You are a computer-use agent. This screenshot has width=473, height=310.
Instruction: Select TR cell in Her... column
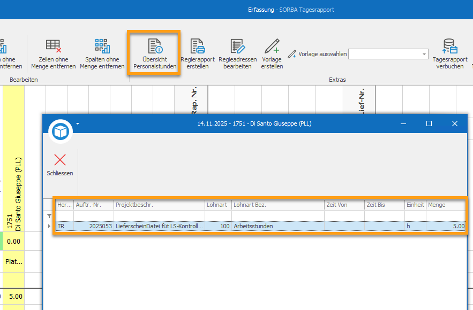tap(65, 226)
